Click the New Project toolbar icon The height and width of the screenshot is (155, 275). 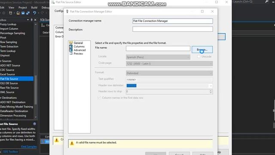click(10, 13)
